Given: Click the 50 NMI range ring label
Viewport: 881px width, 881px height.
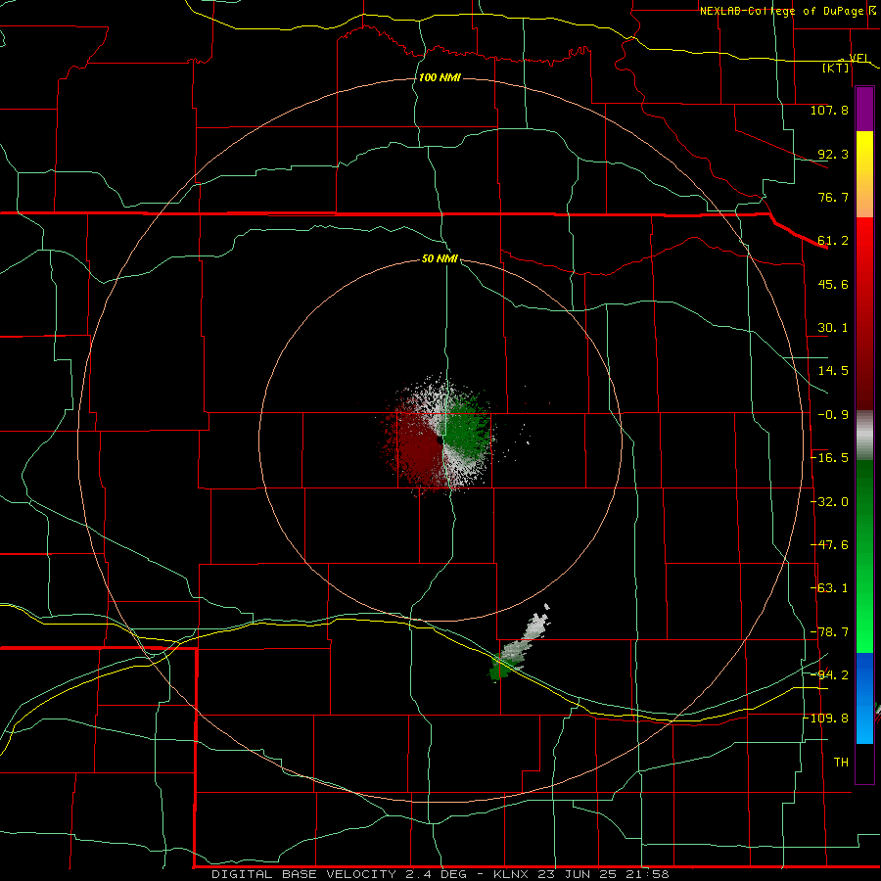Looking at the screenshot, I should pyautogui.click(x=440, y=258).
